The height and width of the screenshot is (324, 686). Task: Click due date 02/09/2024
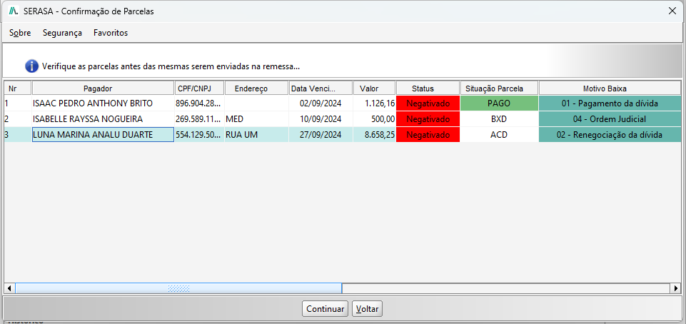[x=321, y=103]
